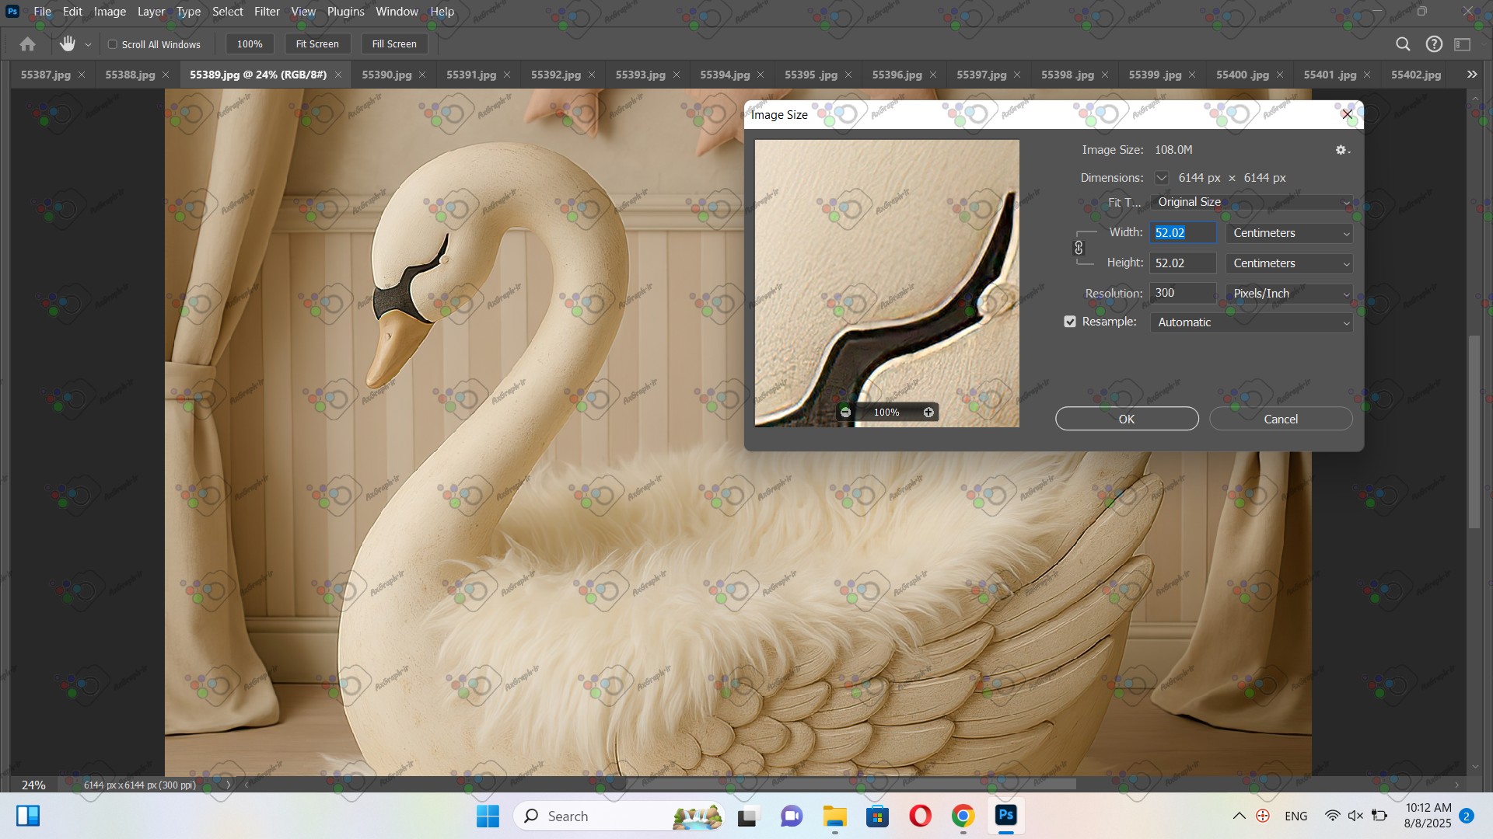This screenshot has height=839, width=1493.
Task: Open the Photoshop search magnifier icon
Action: coord(1403,44)
